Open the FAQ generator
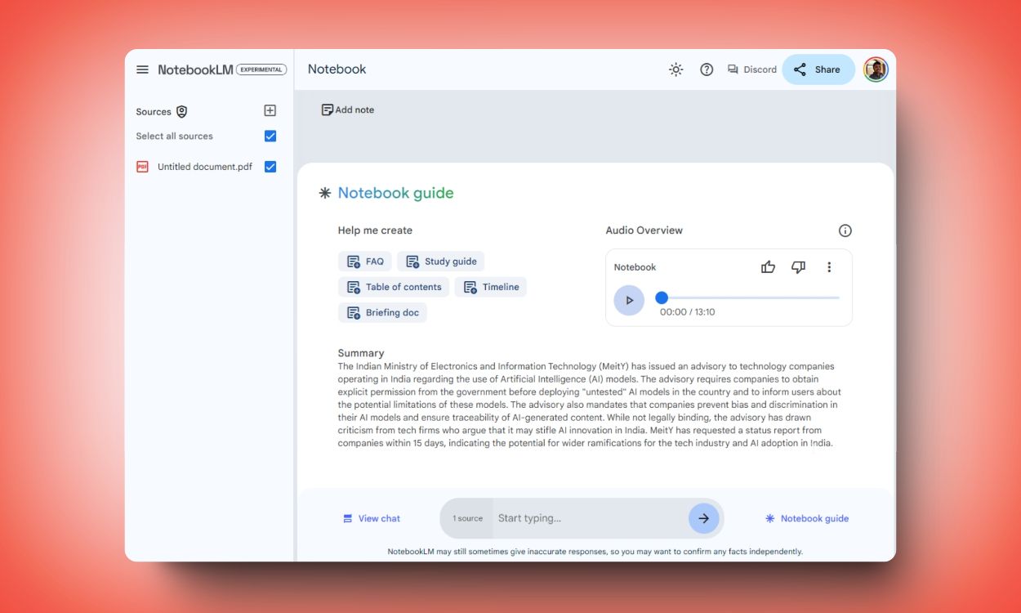This screenshot has height=613, width=1021. [365, 261]
